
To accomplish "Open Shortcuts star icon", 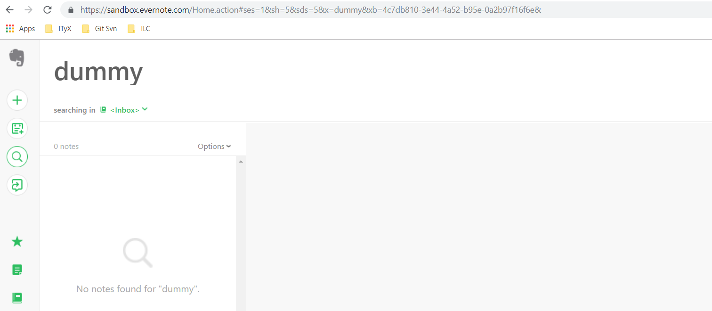I will pyautogui.click(x=17, y=242).
